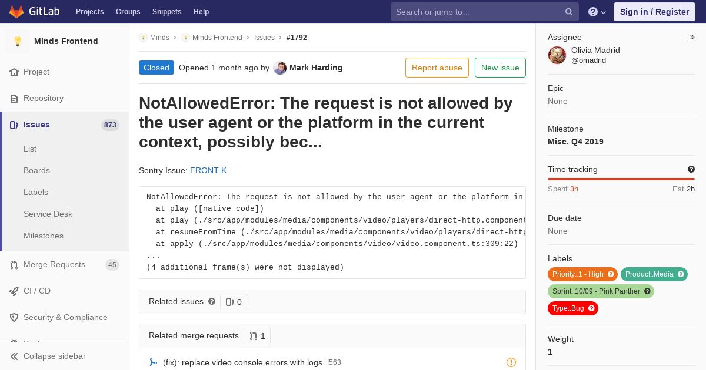Click the Sprint label help icon
The image size is (706, 370).
click(x=647, y=291)
